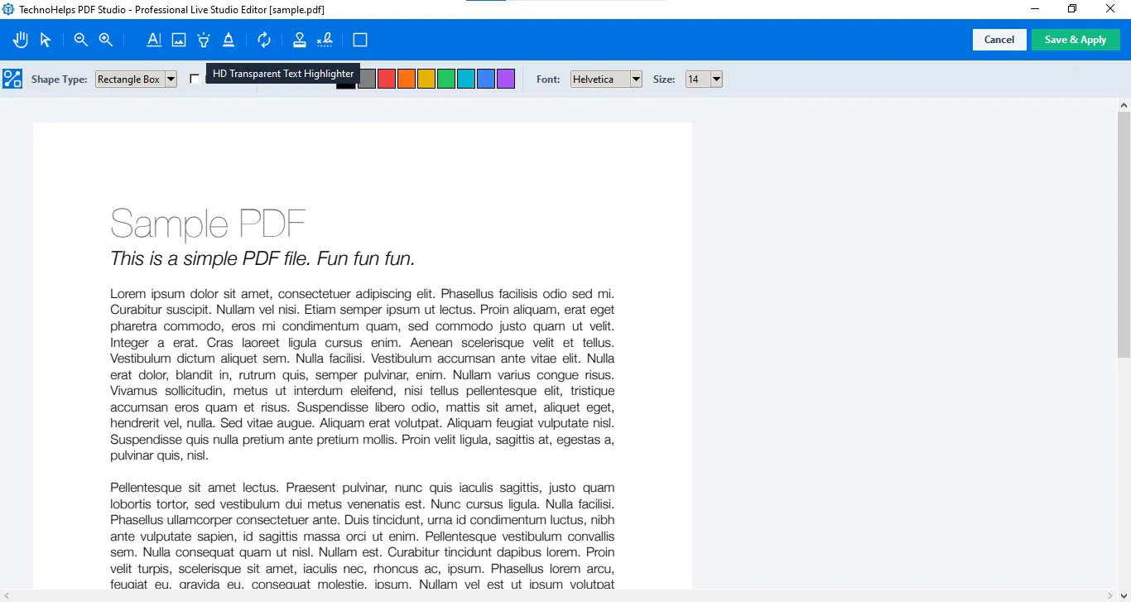Zoom out of the PDF page
The image size is (1131, 602).
coord(80,40)
